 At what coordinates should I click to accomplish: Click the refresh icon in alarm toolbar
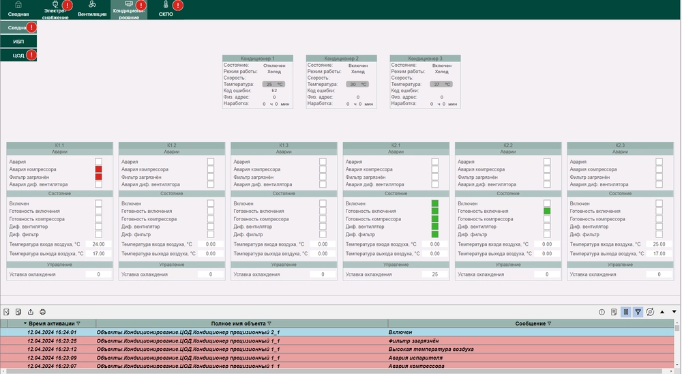click(x=650, y=312)
